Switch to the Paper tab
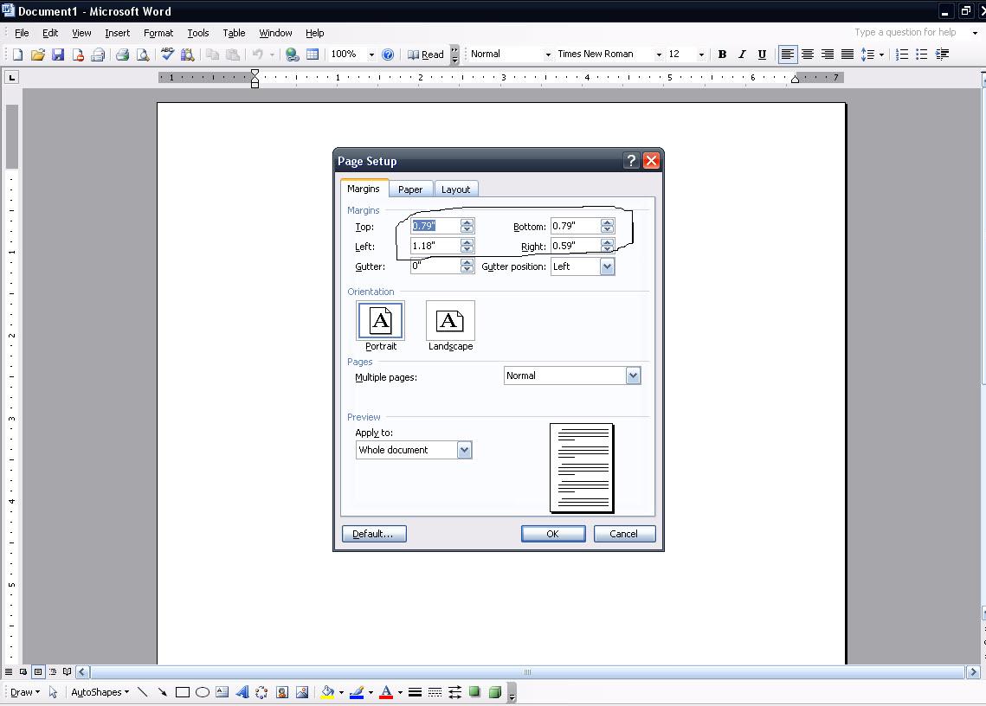This screenshot has width=986, height=706. pos(410,189)
